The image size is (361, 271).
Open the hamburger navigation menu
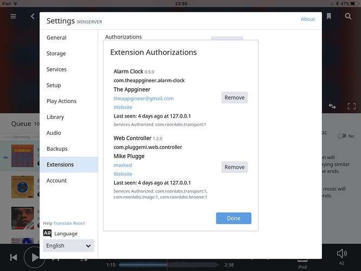pyautogui.click(x=13, y=16)
